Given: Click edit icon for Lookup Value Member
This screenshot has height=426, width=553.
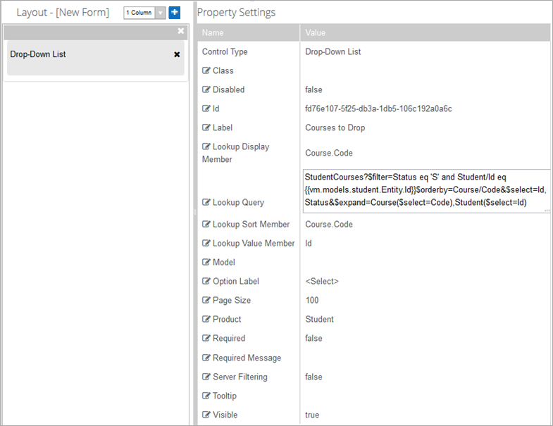Looking at the screenshot, I should 206,244.
